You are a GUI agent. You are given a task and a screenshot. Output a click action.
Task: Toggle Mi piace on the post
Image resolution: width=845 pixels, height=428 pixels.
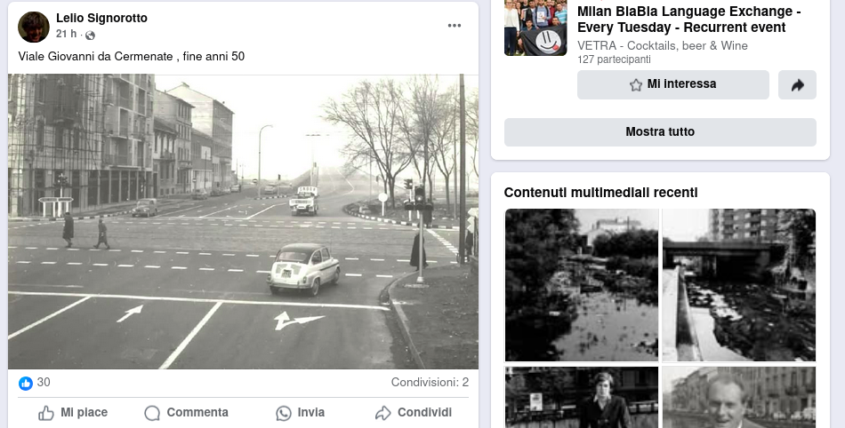[x=73, y=413]
